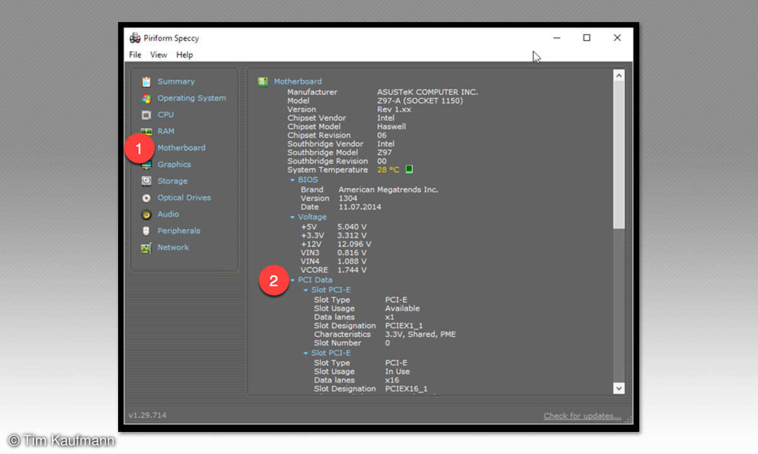Image resolution: width=758 pixels, height=454 pixels.
Task: Click the +5V value 5.040 V
Action: tap(352, 226)
